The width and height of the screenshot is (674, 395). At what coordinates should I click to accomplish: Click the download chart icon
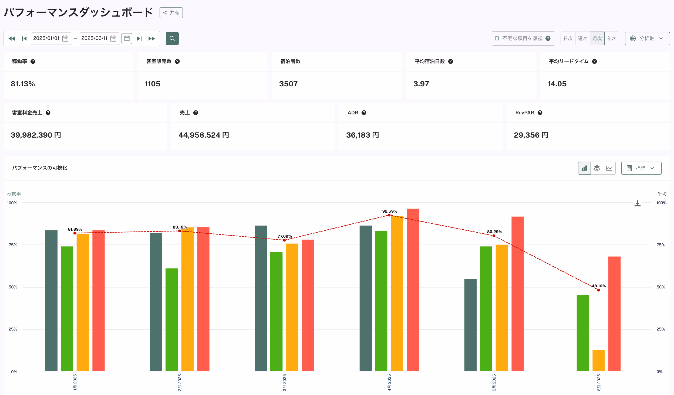coord(637,203)
